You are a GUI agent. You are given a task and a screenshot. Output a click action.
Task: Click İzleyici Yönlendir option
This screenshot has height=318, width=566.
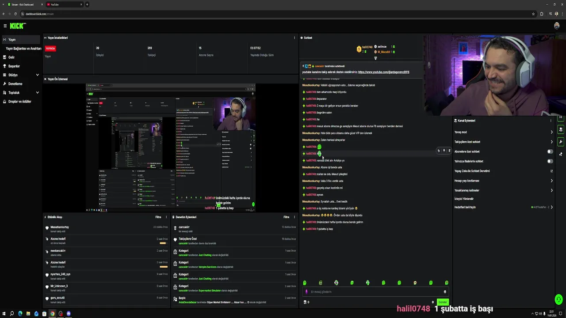[x=464, y=199]
